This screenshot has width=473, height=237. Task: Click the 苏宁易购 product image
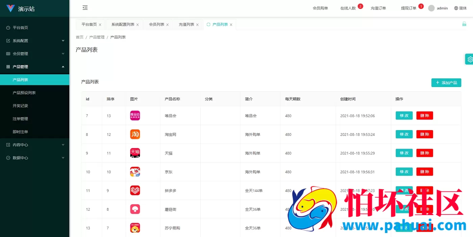click(x=135, y=228)
